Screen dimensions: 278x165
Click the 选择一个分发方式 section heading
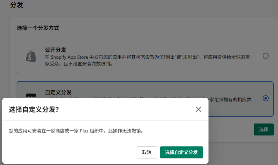38,28
